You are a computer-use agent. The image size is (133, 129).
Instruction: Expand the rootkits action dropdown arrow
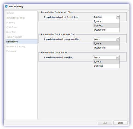click(118, 57)
